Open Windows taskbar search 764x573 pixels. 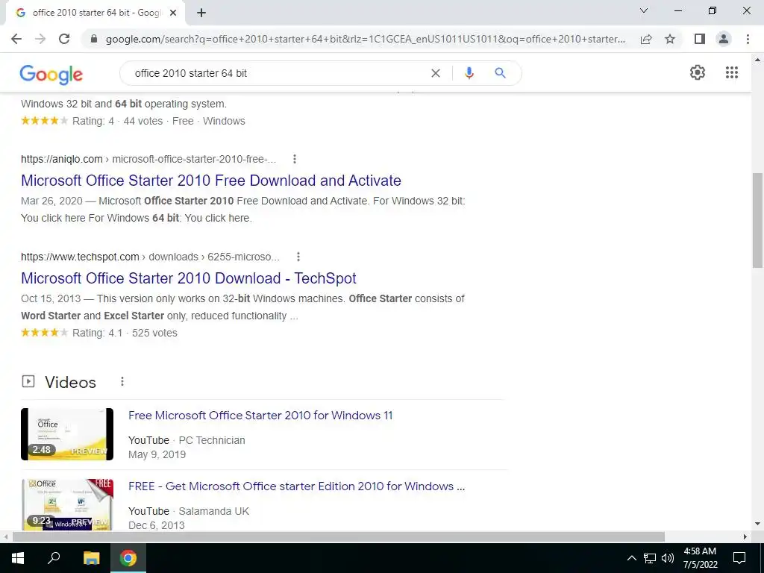pyautogui.click(x=54, y=558)
